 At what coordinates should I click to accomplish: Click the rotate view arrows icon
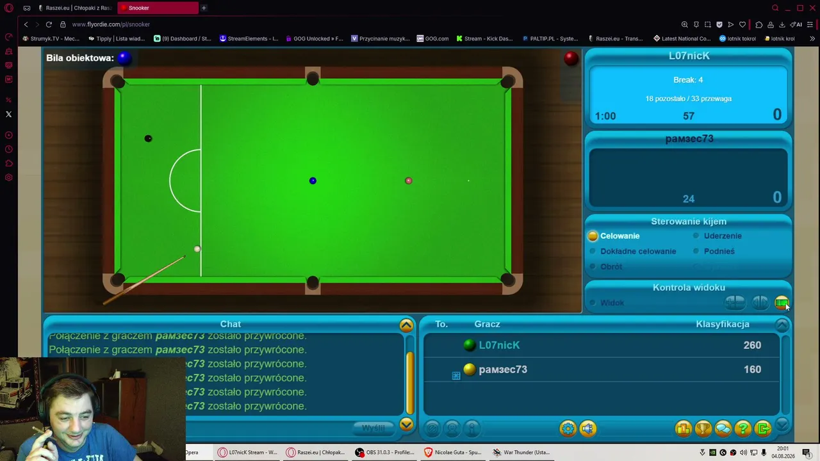pyautogui.click(x=760, y=302)
